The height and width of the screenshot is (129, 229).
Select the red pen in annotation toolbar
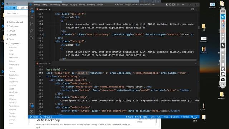(x=223, y=21)
